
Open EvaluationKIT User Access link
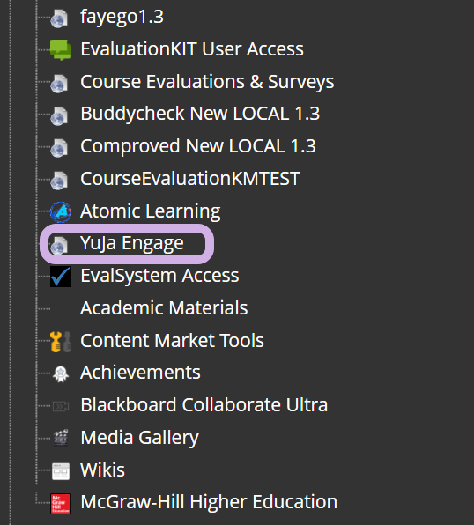[192, 49]
